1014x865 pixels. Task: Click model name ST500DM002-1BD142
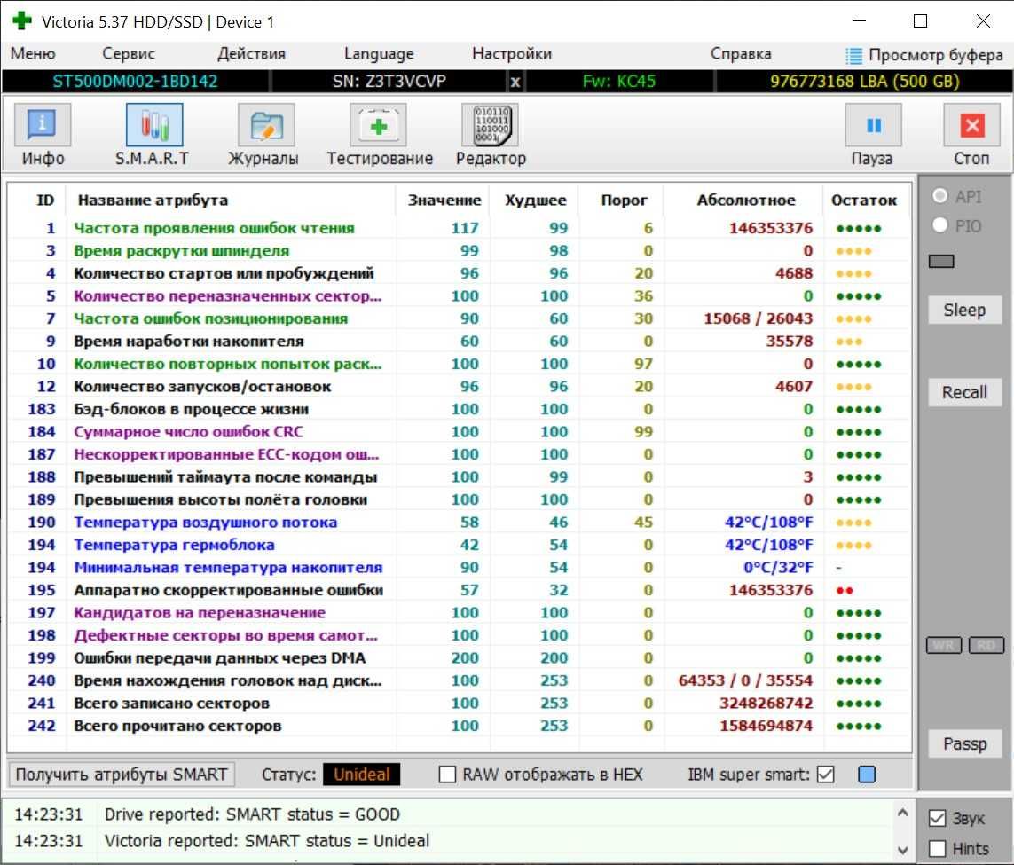[135, 82]
